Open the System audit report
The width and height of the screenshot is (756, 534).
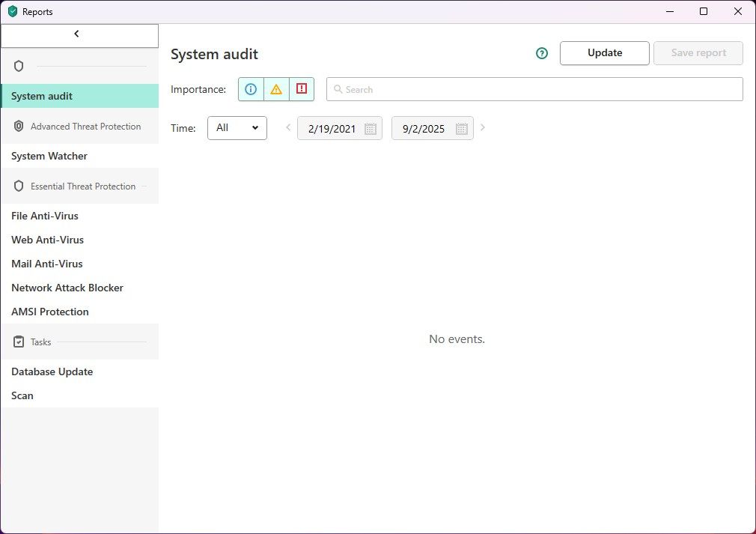coord(79,96)
